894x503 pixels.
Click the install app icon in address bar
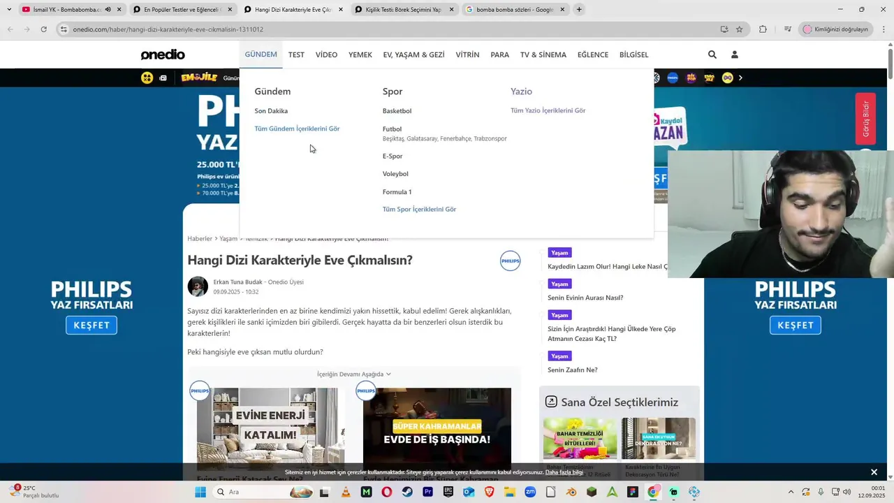click(x=724, y=29)
